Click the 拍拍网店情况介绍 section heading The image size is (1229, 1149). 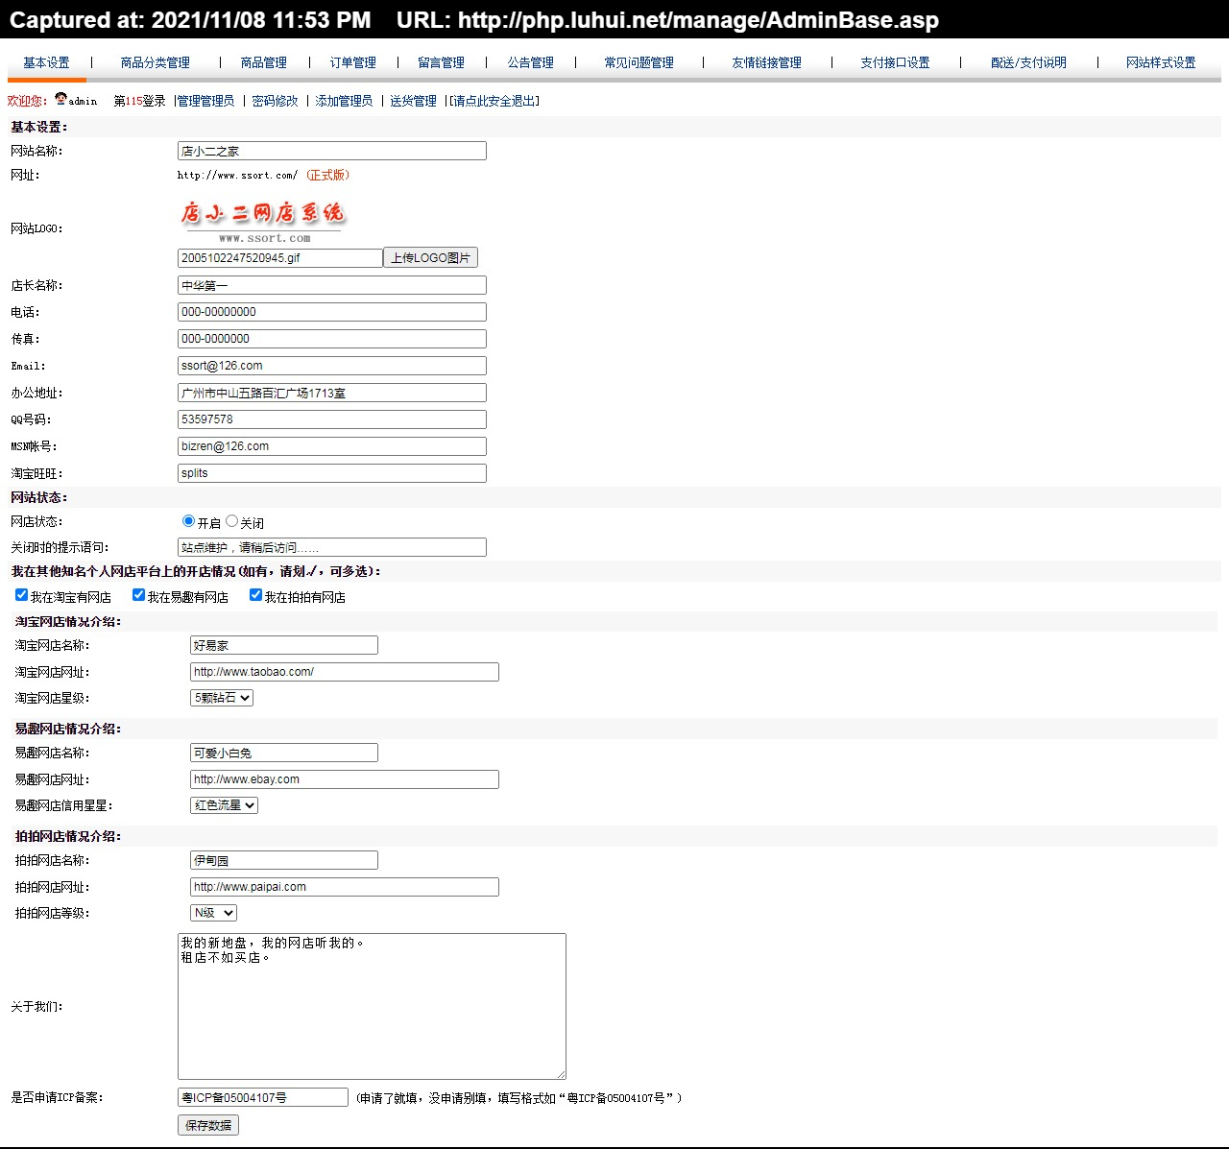tap(67, 837)
